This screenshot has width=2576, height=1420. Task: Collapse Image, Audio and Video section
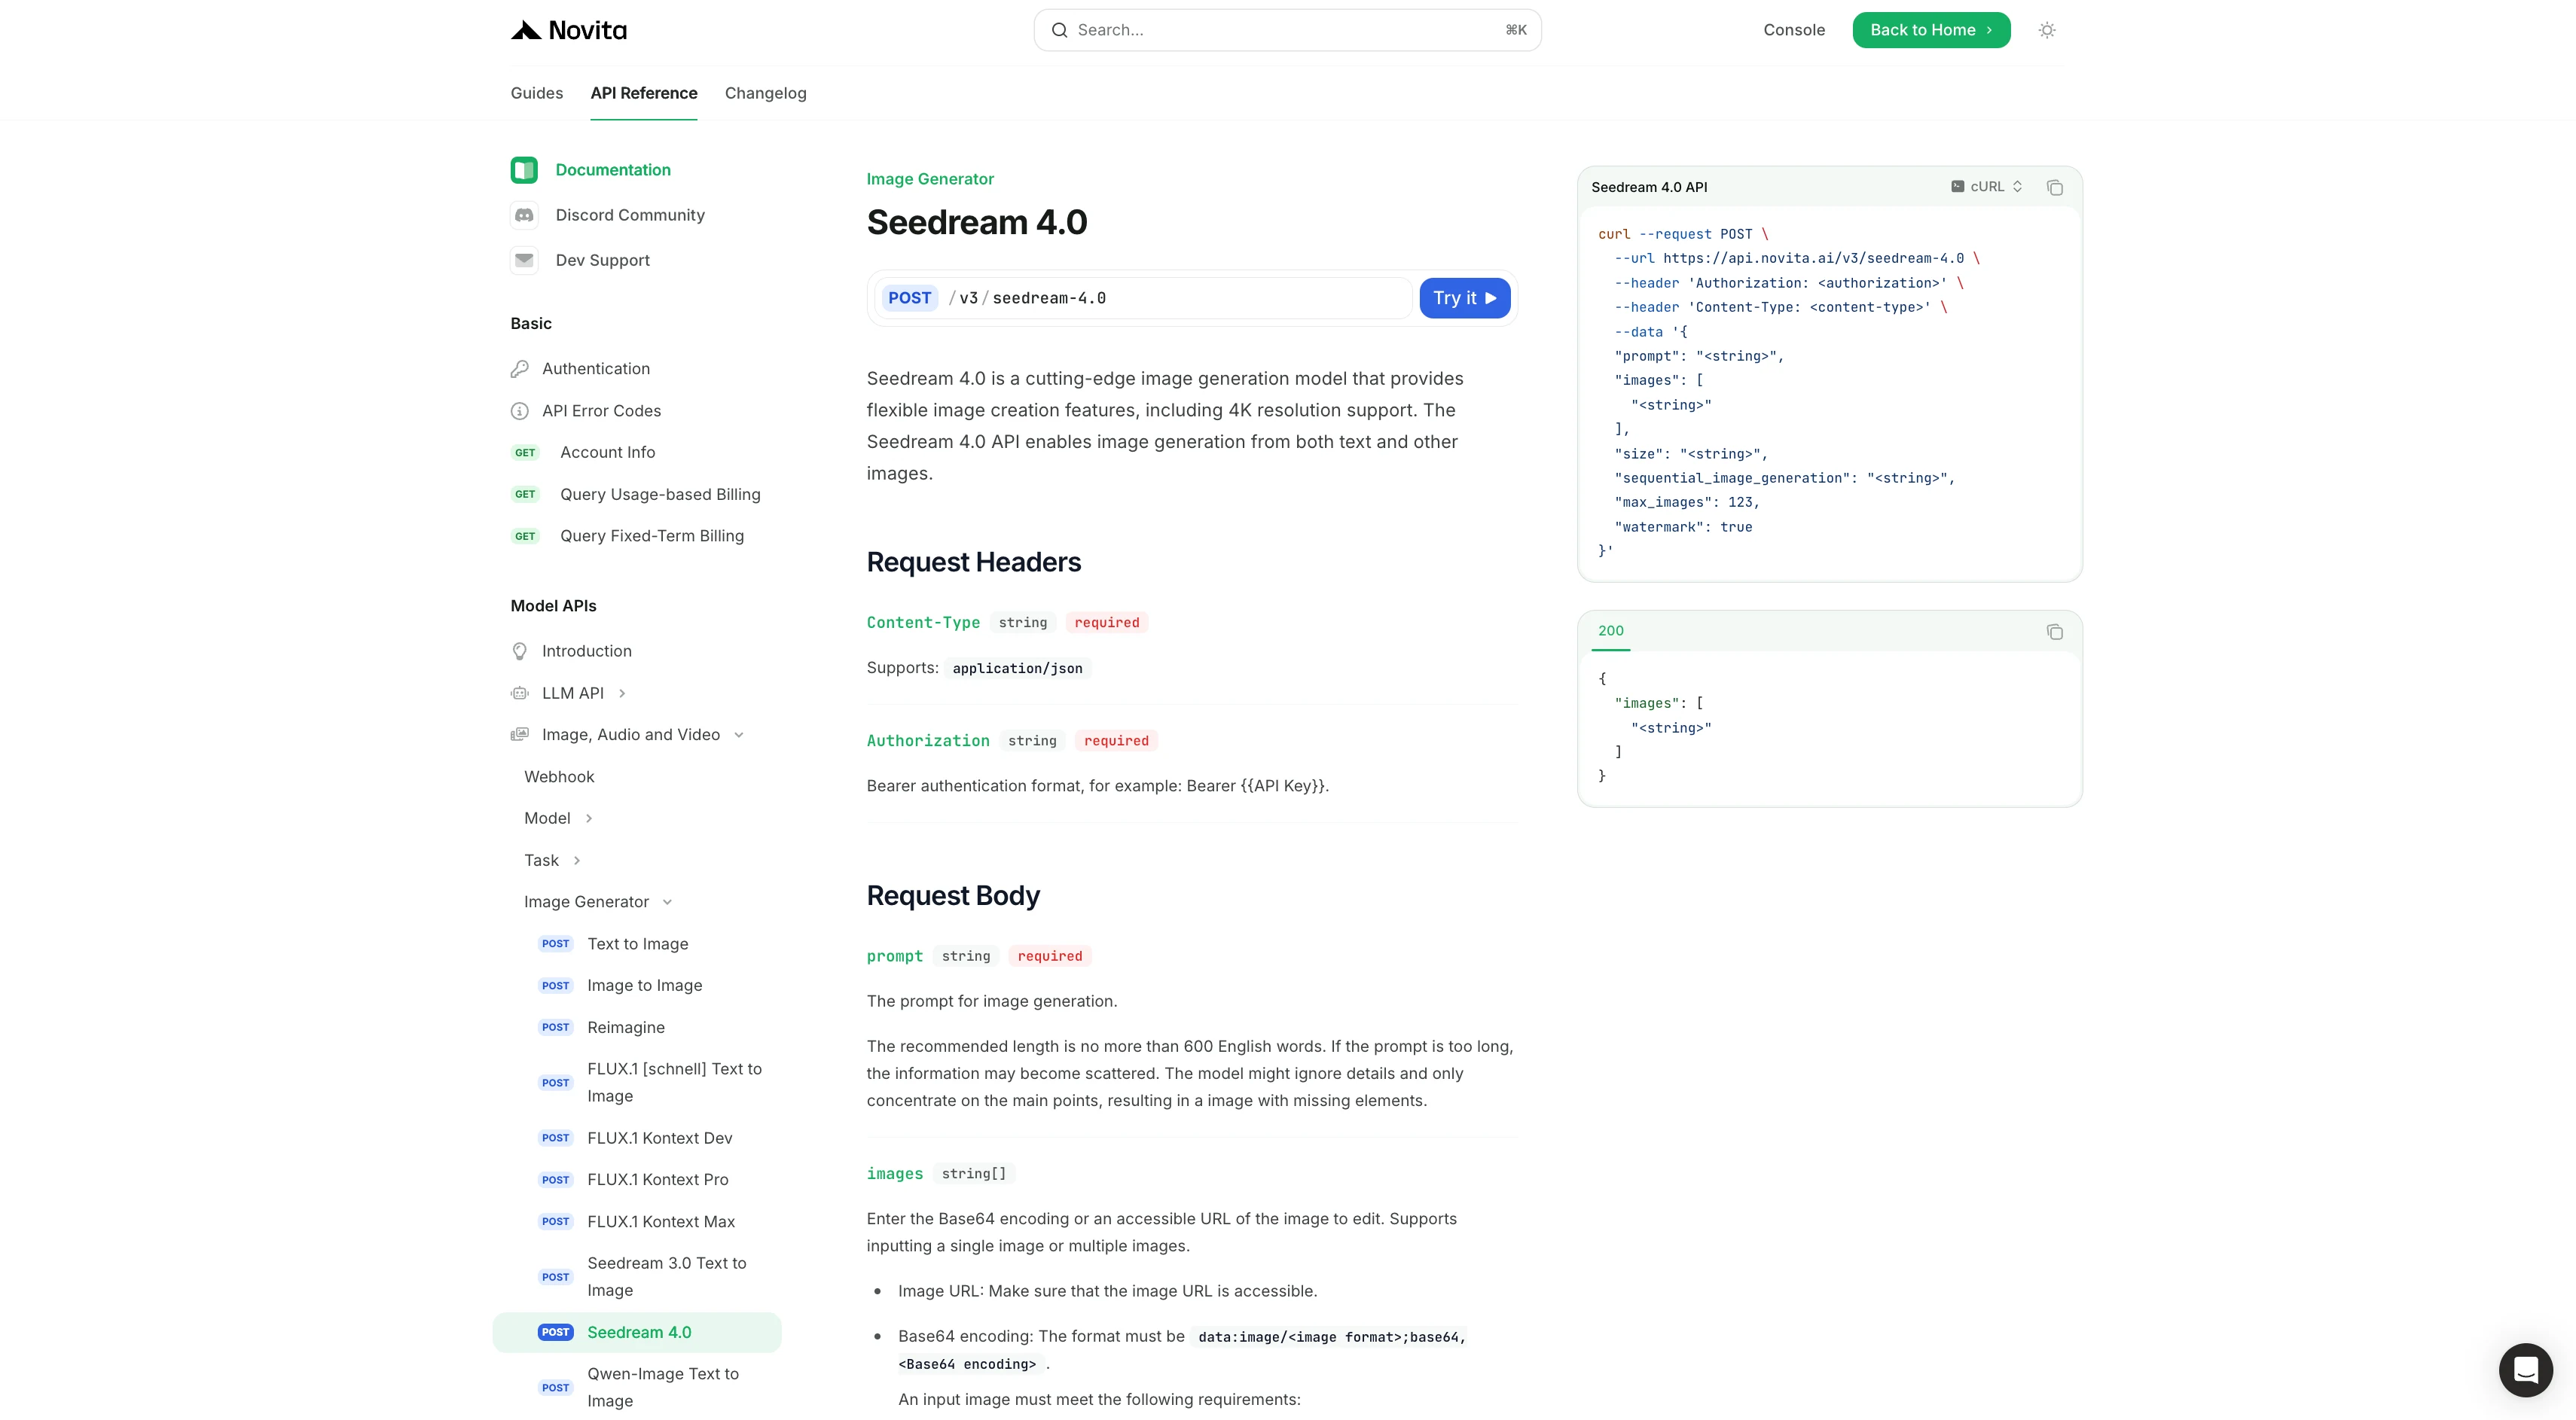click(739, 736)
